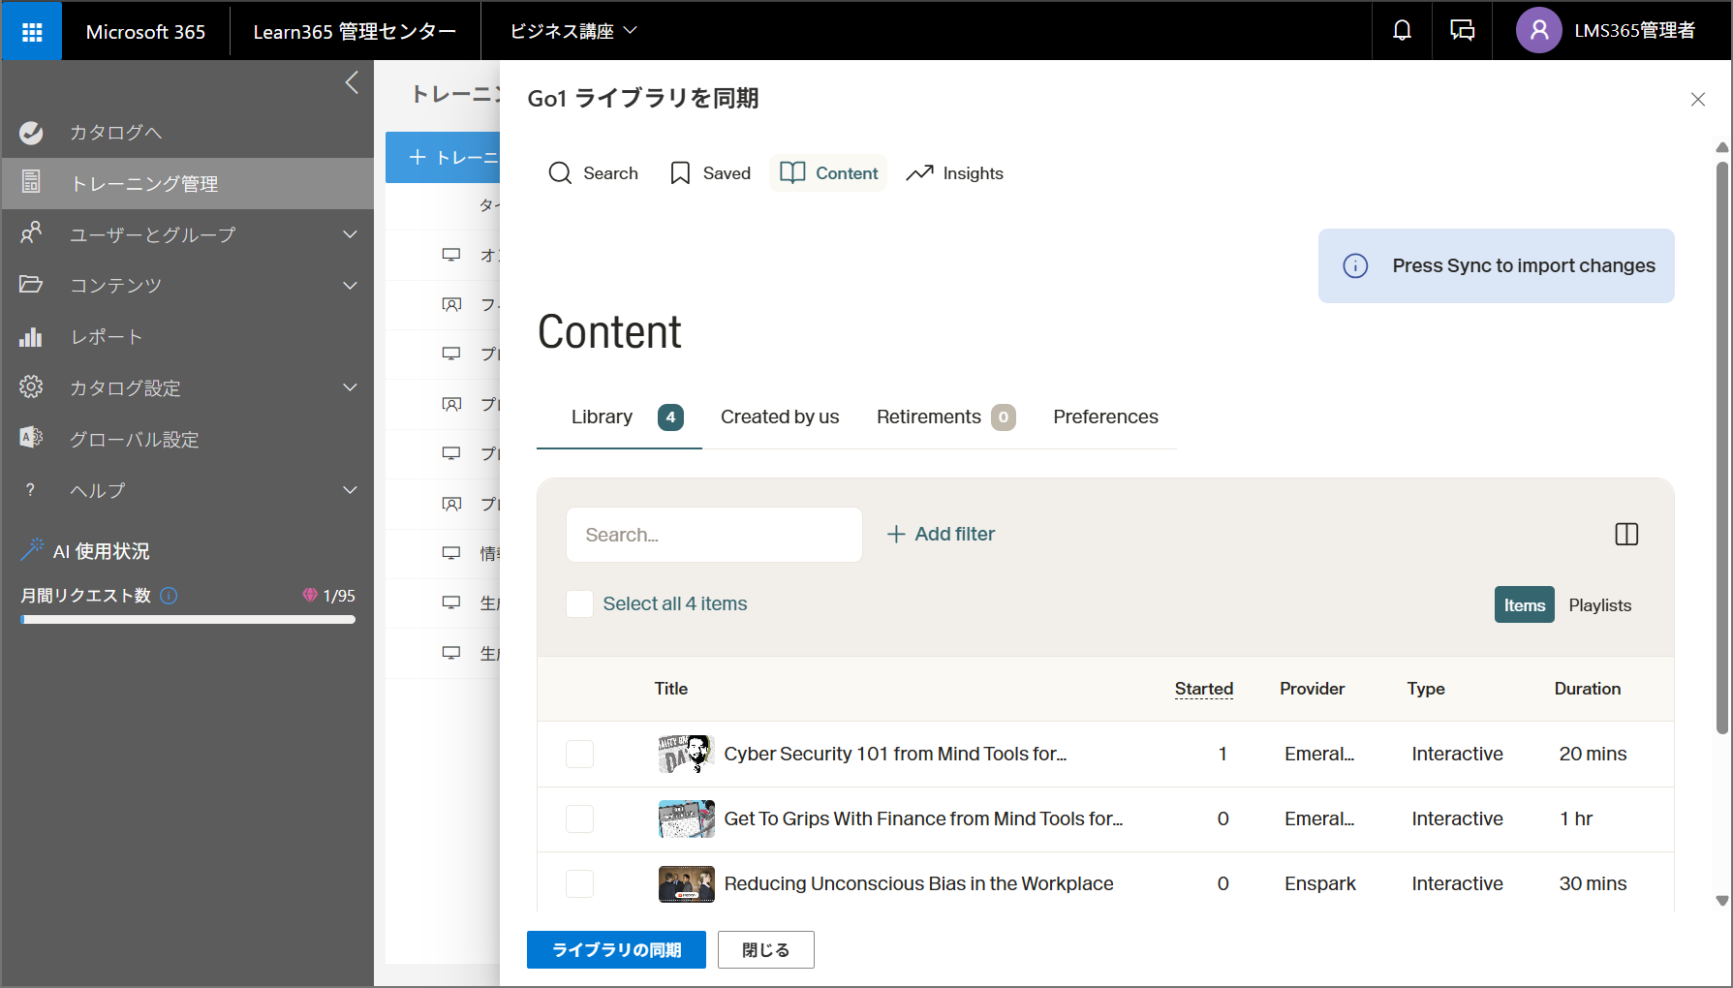Image resolution: width=1733 pixels, height=988 pixels.
Task: Click the diamond icon next to 1/95
Action: tap(310, 596)
